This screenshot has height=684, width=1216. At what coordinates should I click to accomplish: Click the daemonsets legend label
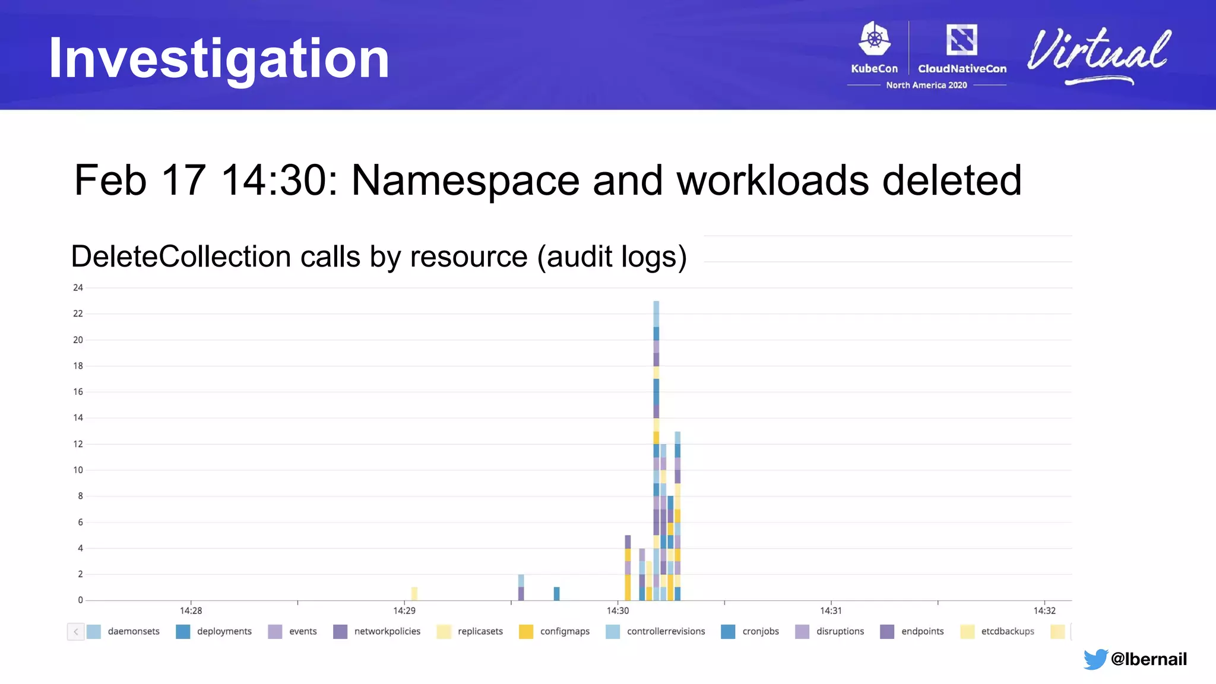click(x=134, y=632)
